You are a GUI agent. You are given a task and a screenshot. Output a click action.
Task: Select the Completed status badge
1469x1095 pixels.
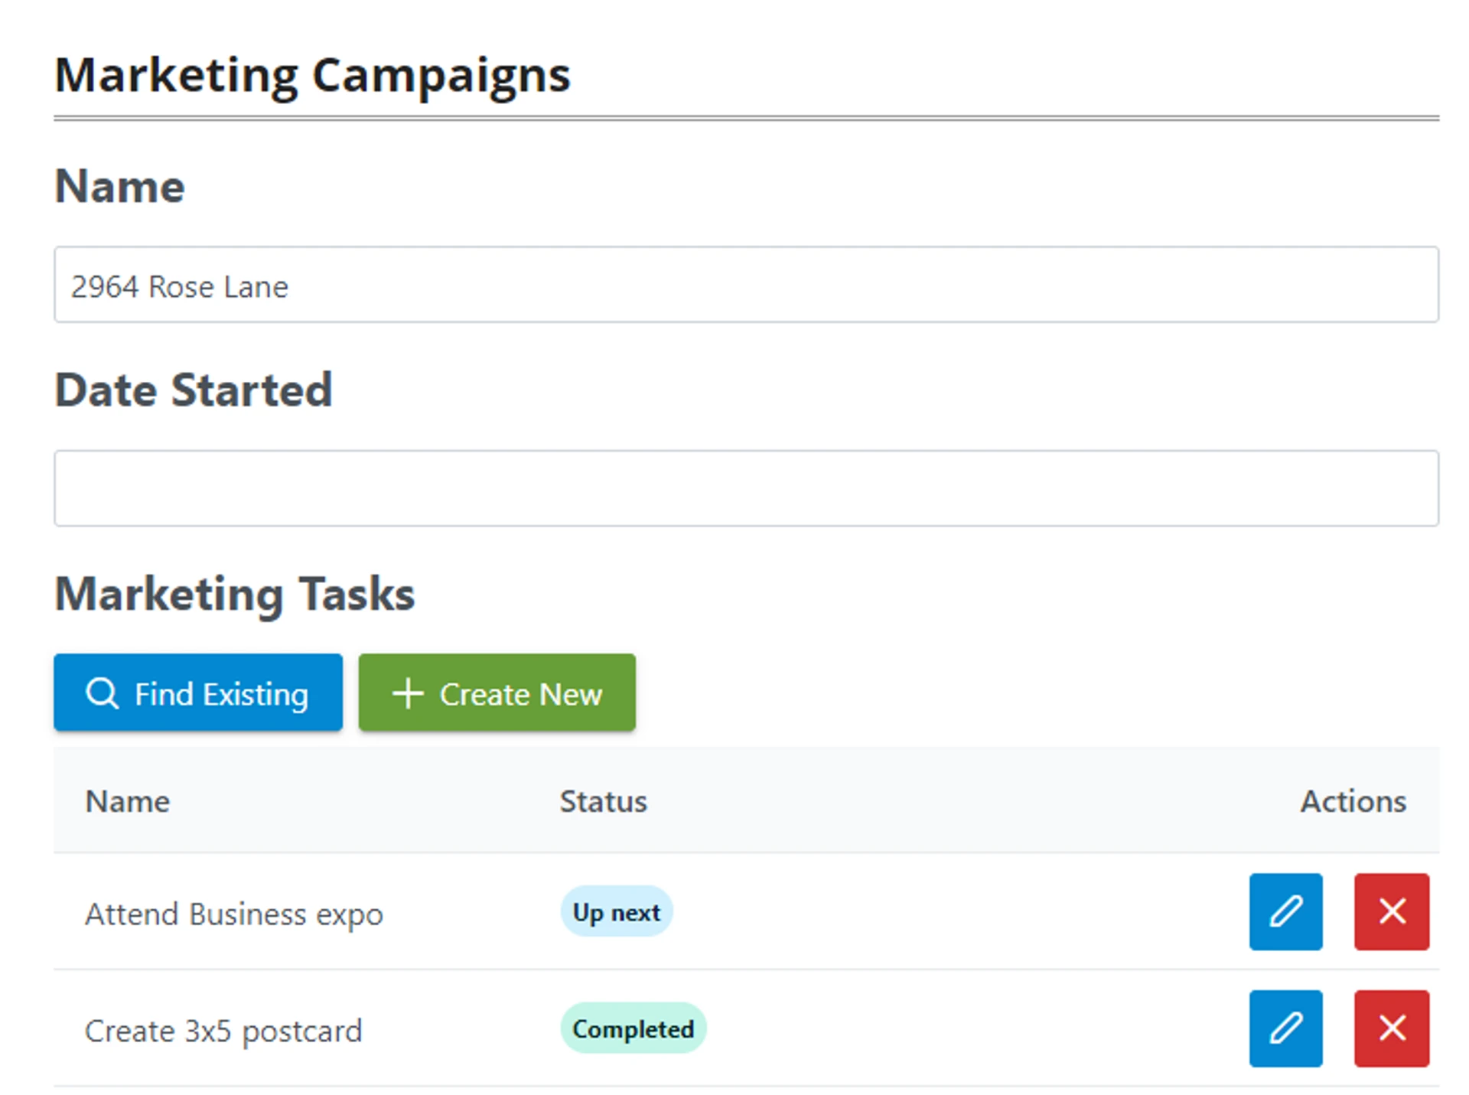pyautogui.click(x=633, y=1028)
